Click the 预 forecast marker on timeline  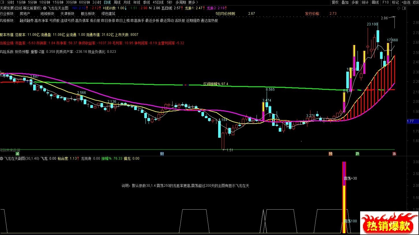click(x=330, y=154)
